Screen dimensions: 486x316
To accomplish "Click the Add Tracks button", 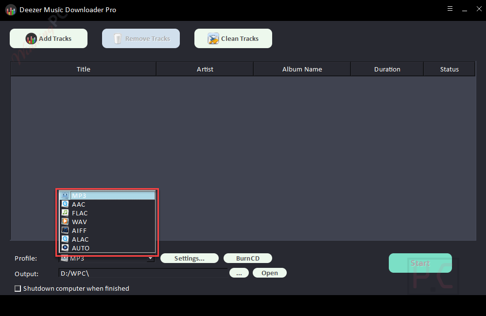I will point(48,38).
